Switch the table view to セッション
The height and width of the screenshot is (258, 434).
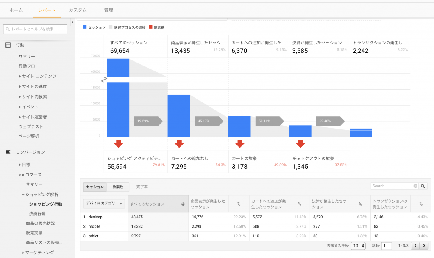point(95,187)
